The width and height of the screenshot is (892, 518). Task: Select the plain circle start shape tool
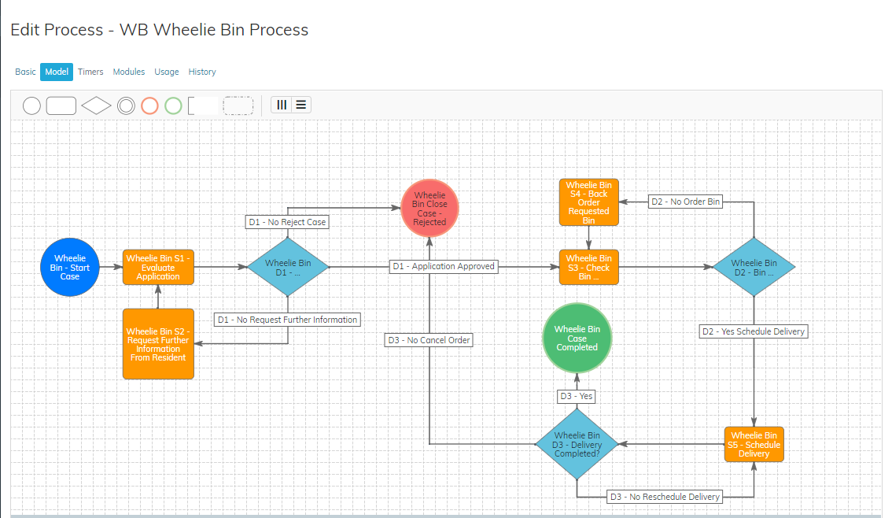click(x=31, y=105)
